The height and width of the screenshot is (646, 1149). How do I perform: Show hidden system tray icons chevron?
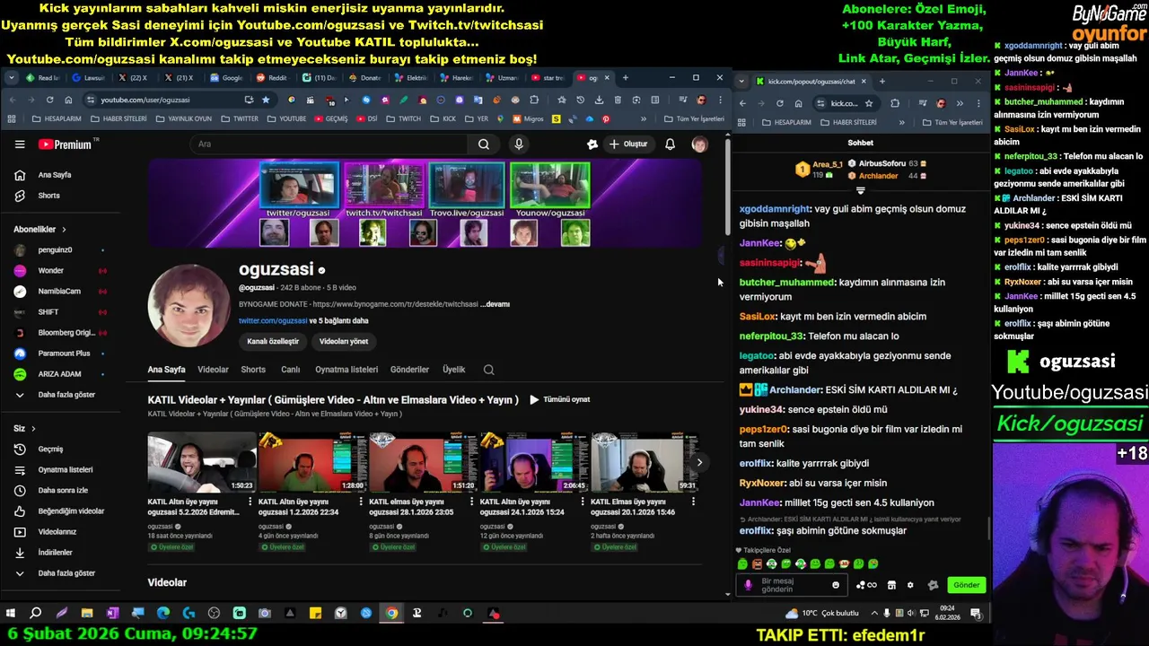tap(873, 614)
